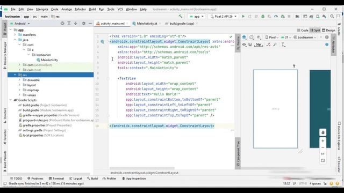Click Infer Constraints wand icon
The height and width of the screenshot is (193, 344).
click(275, 44)
